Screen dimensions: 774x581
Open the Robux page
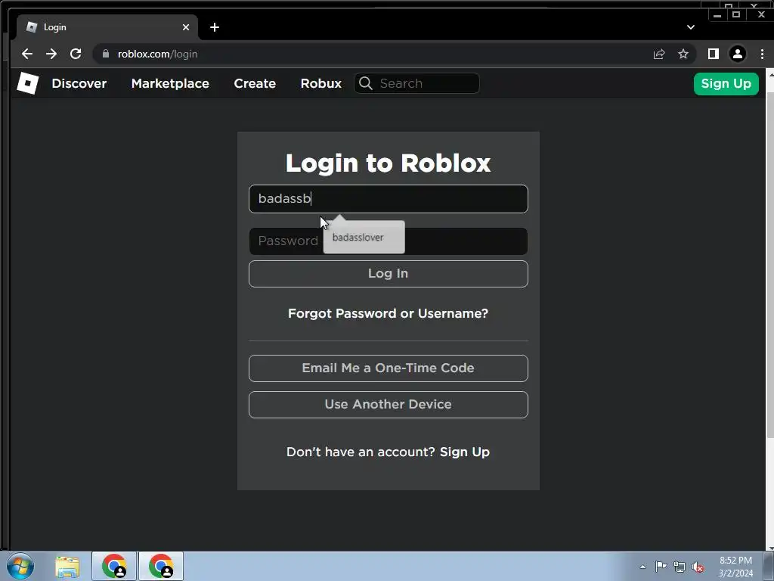click(x=320, y=83)
